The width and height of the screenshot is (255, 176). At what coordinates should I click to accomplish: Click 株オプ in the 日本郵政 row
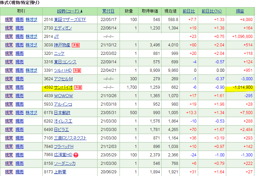point(31,113)
